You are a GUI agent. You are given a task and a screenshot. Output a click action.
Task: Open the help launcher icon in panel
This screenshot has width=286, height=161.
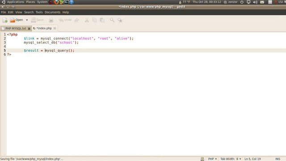pos(71,2)
